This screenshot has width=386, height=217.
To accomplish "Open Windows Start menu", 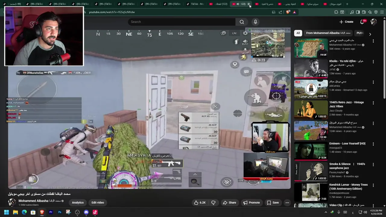I will pyautogui.click(x=6, y=212).
